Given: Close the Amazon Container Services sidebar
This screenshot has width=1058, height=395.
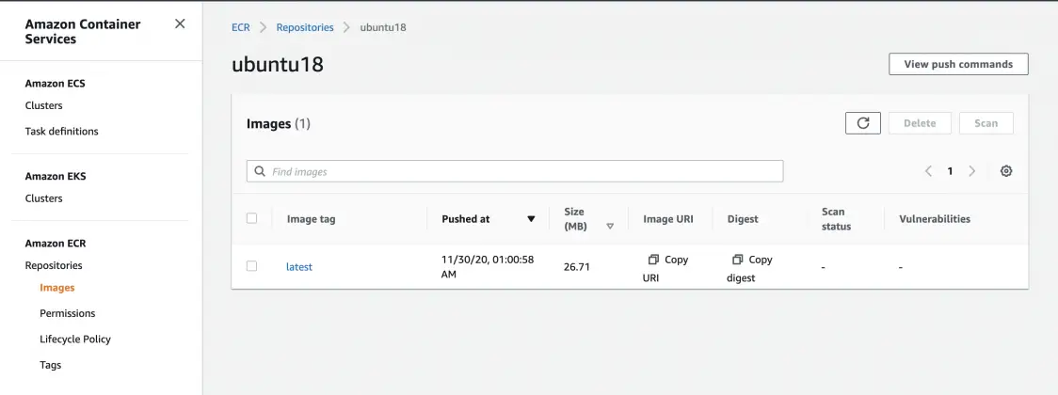Looking at the screenshot, I should click(180, 24).
